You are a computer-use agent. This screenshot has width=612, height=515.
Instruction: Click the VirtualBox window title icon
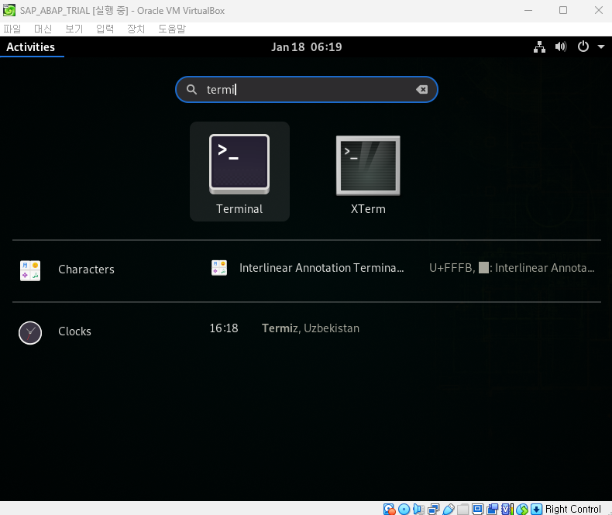click(x=9, y=11)
